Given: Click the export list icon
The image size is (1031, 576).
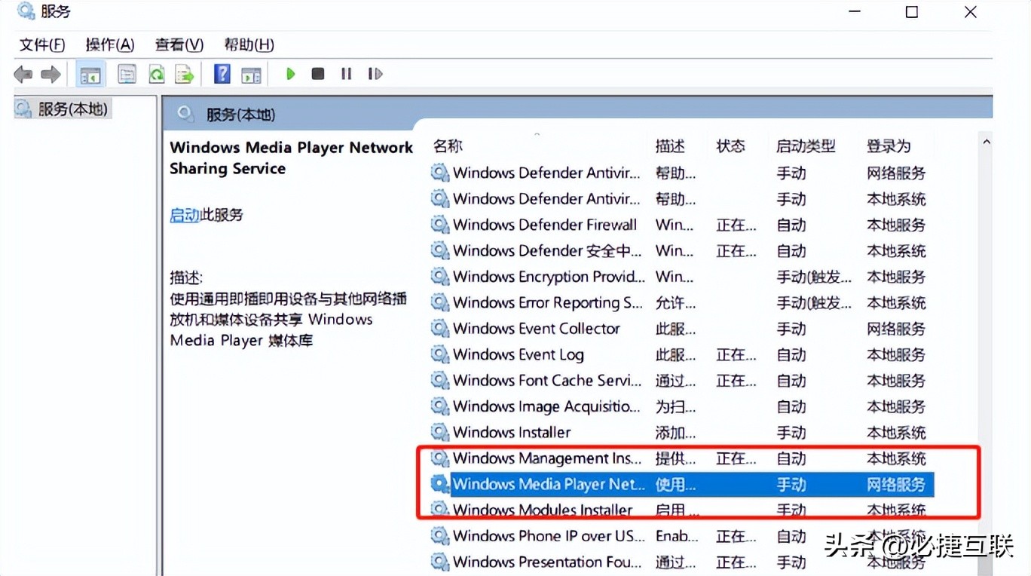Looking at the screenshot, I should [183, 73].
